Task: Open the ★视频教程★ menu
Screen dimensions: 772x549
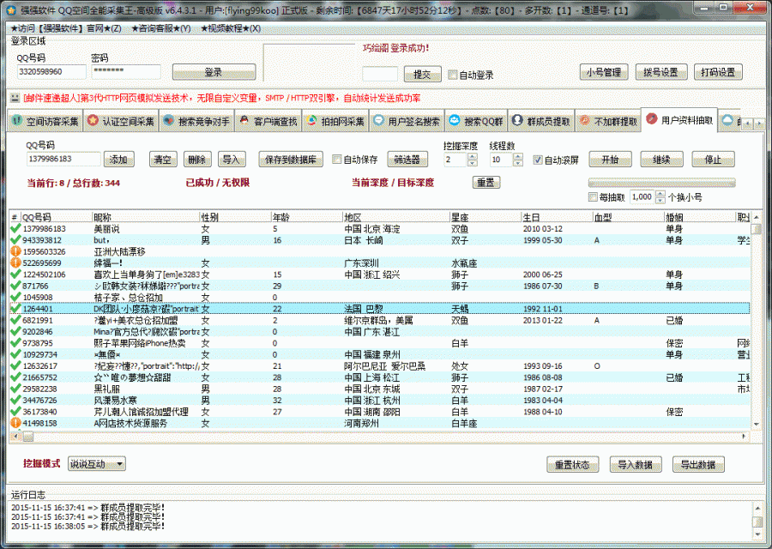Action: coord(231,28)
